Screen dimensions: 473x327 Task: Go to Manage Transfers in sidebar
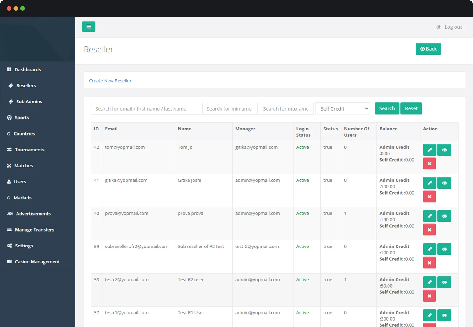[x=34, y=230]
